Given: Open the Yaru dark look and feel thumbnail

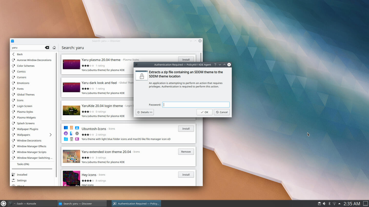Looking at the screenshot, I should (71, 87).
